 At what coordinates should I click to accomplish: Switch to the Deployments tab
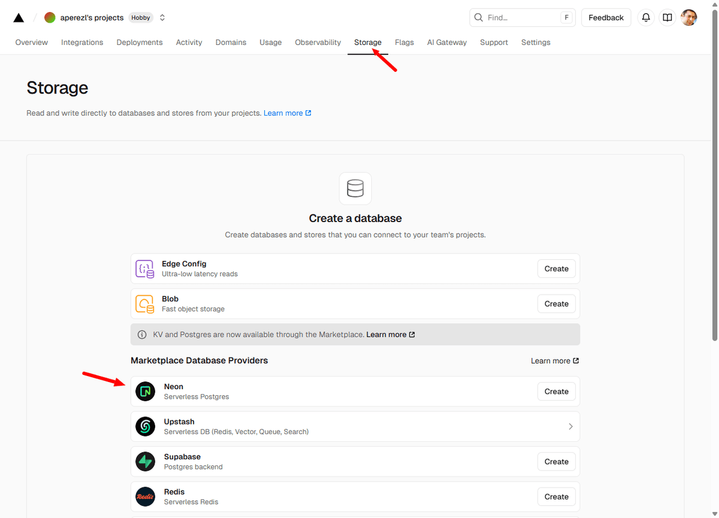(x=140, y=43)
